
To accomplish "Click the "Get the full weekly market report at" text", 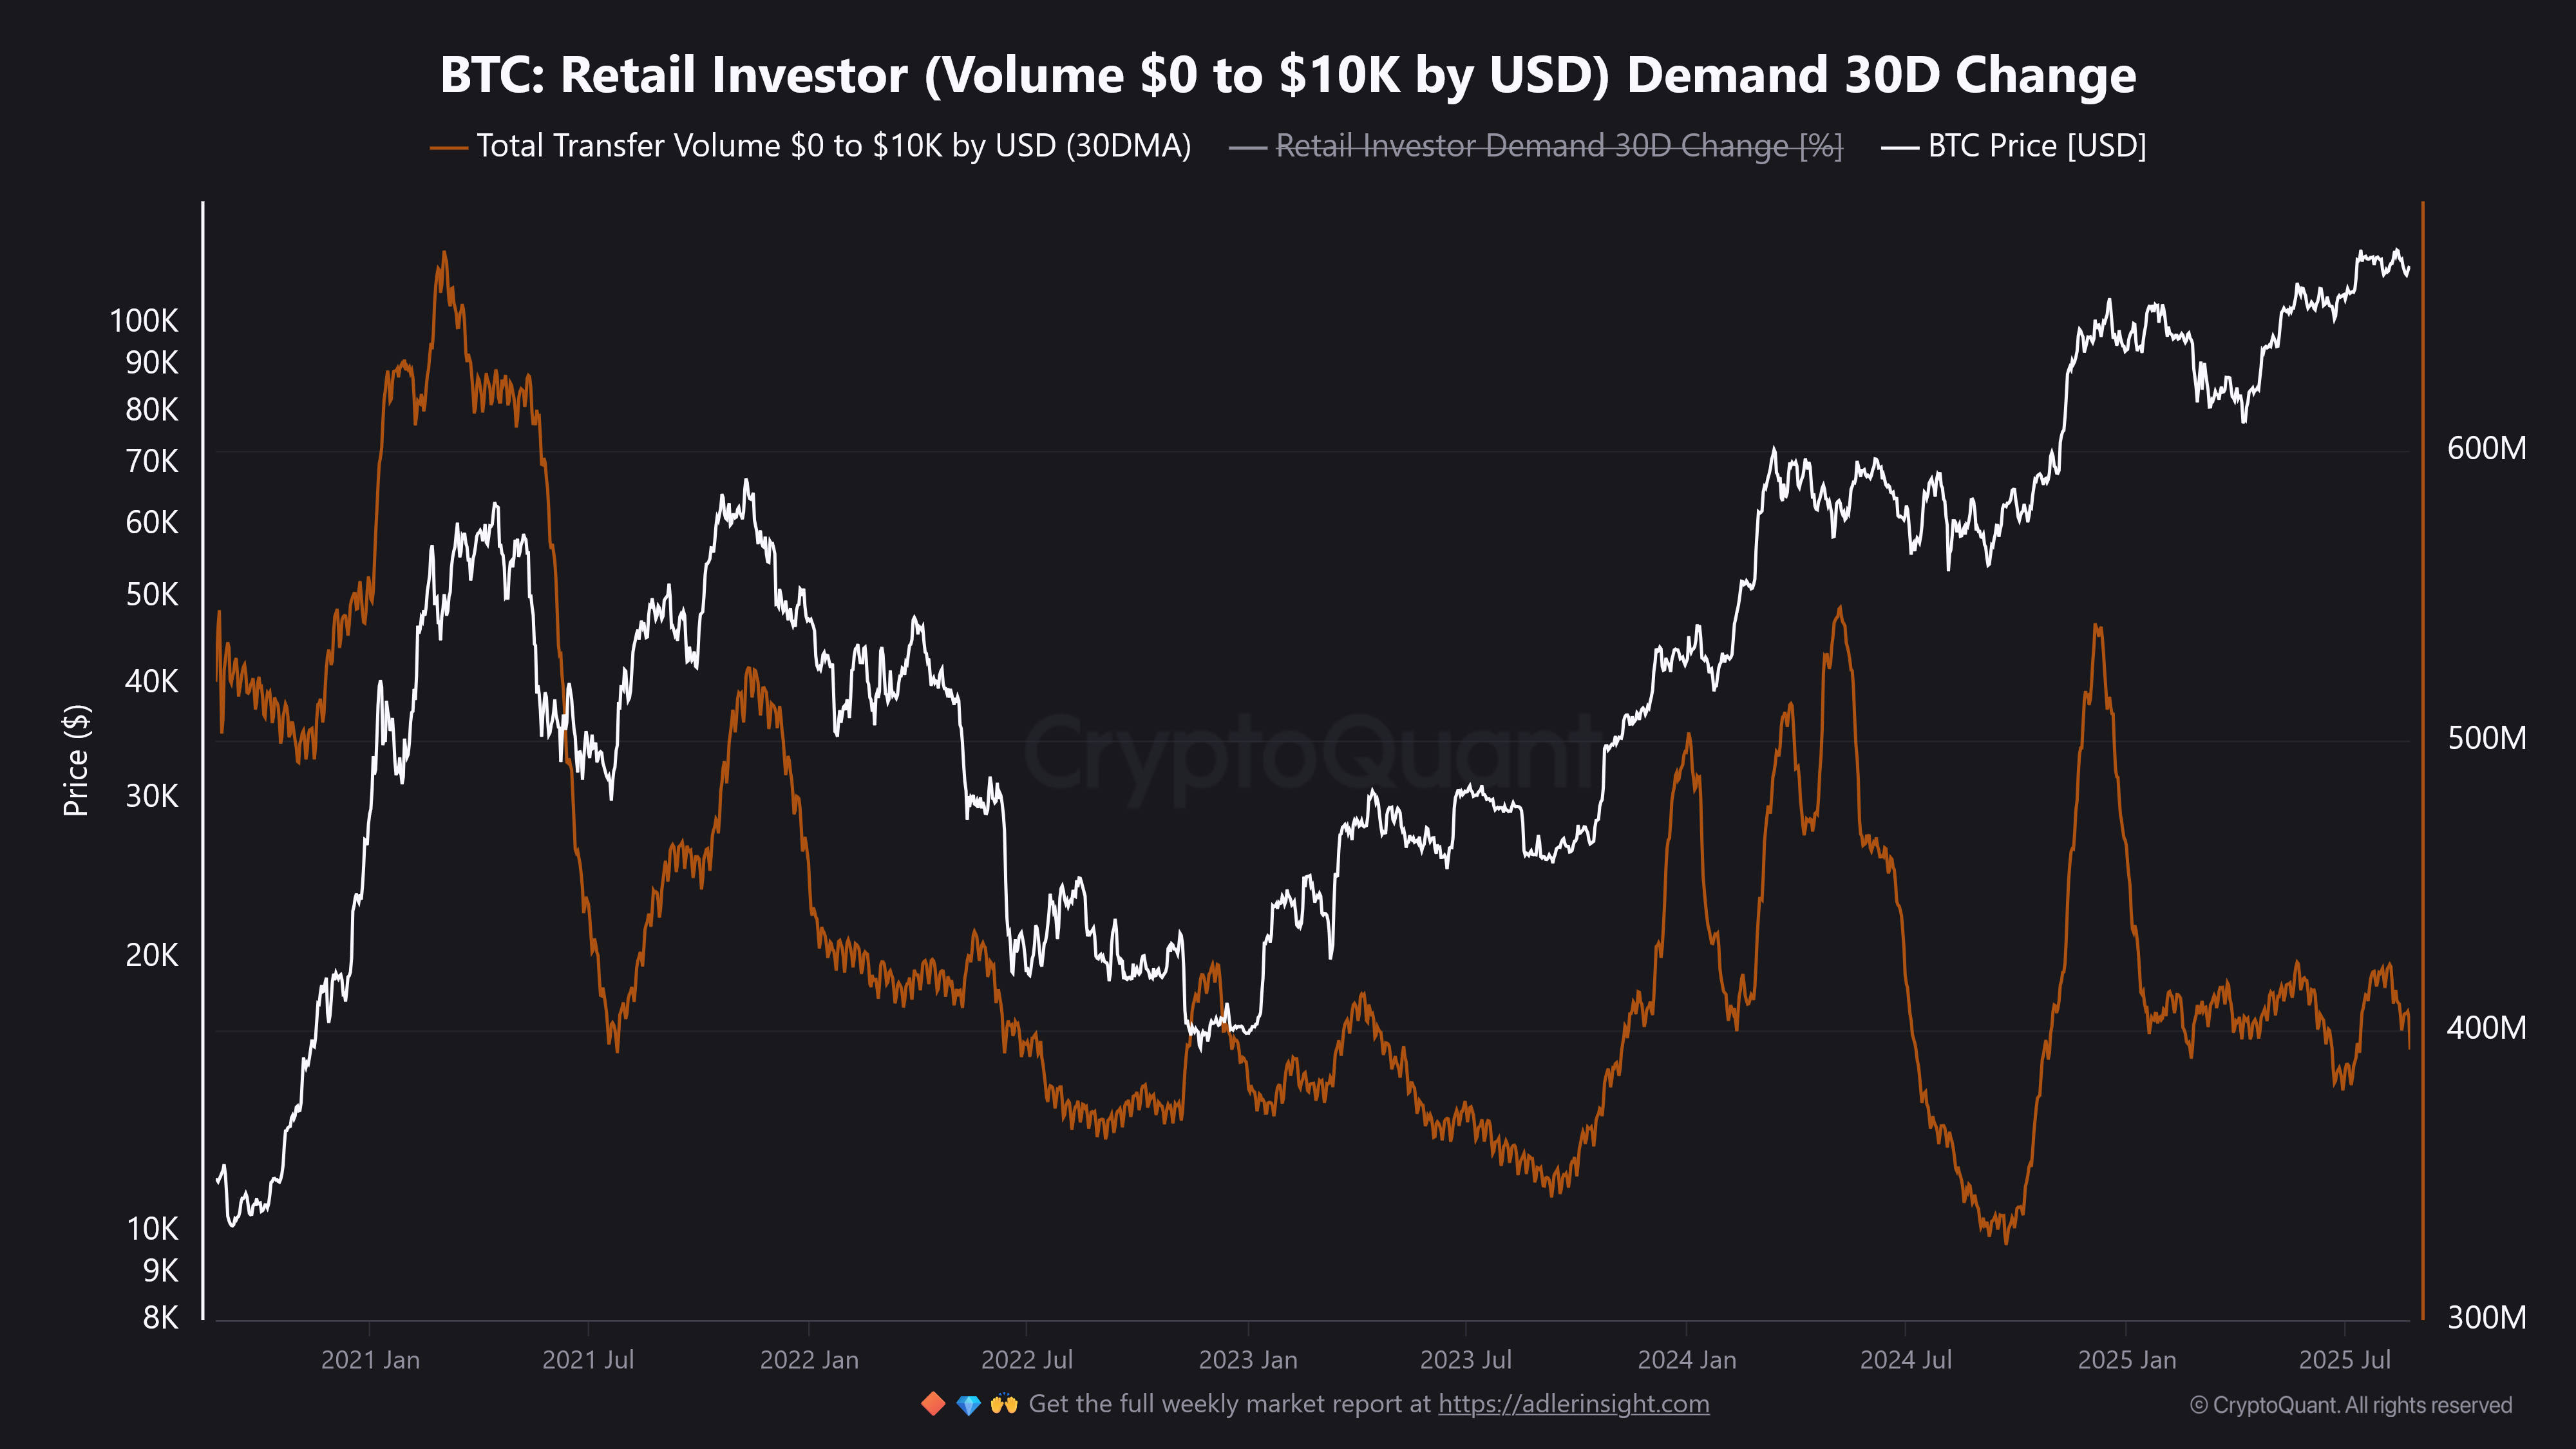I will [1230, 1404].
